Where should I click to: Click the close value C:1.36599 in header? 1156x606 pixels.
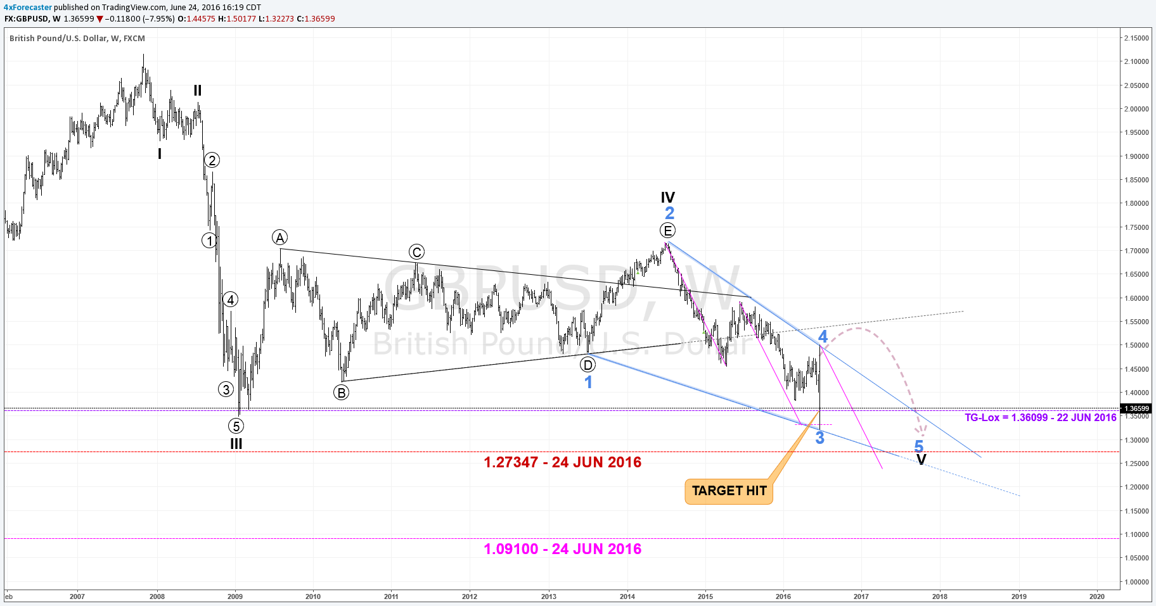[316, 19]
